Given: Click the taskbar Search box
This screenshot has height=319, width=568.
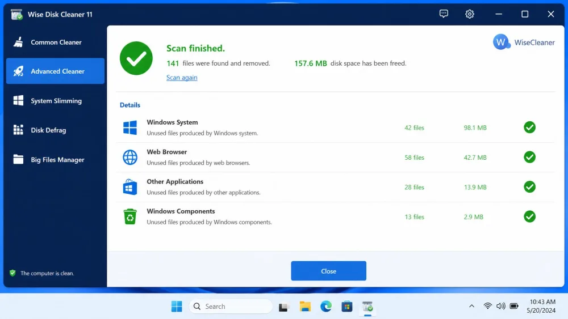Looking at the screenshot, I should point(231,307).
